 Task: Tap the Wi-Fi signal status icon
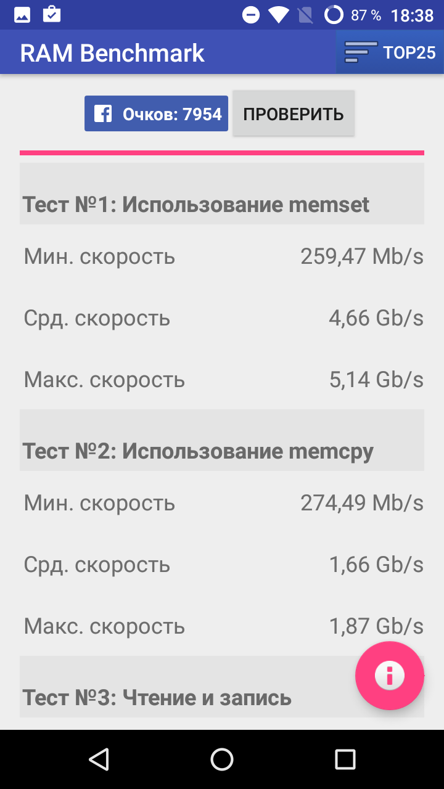click(279, 15)
